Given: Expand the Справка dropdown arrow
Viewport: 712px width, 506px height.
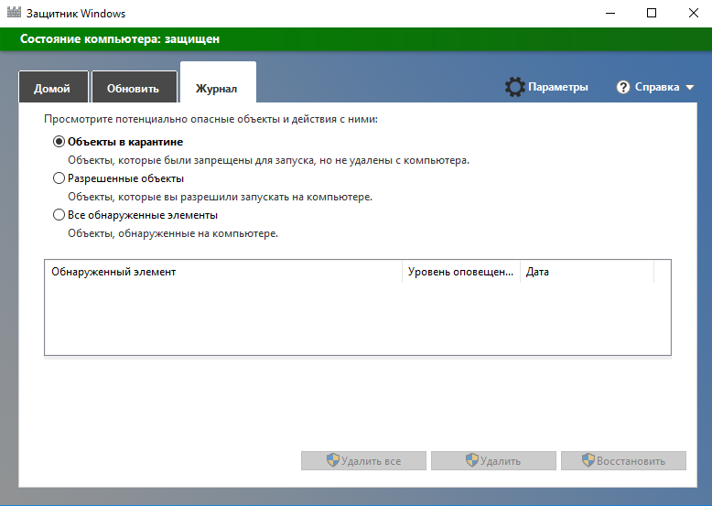Looking at the screenshot, I should [690, 87].
